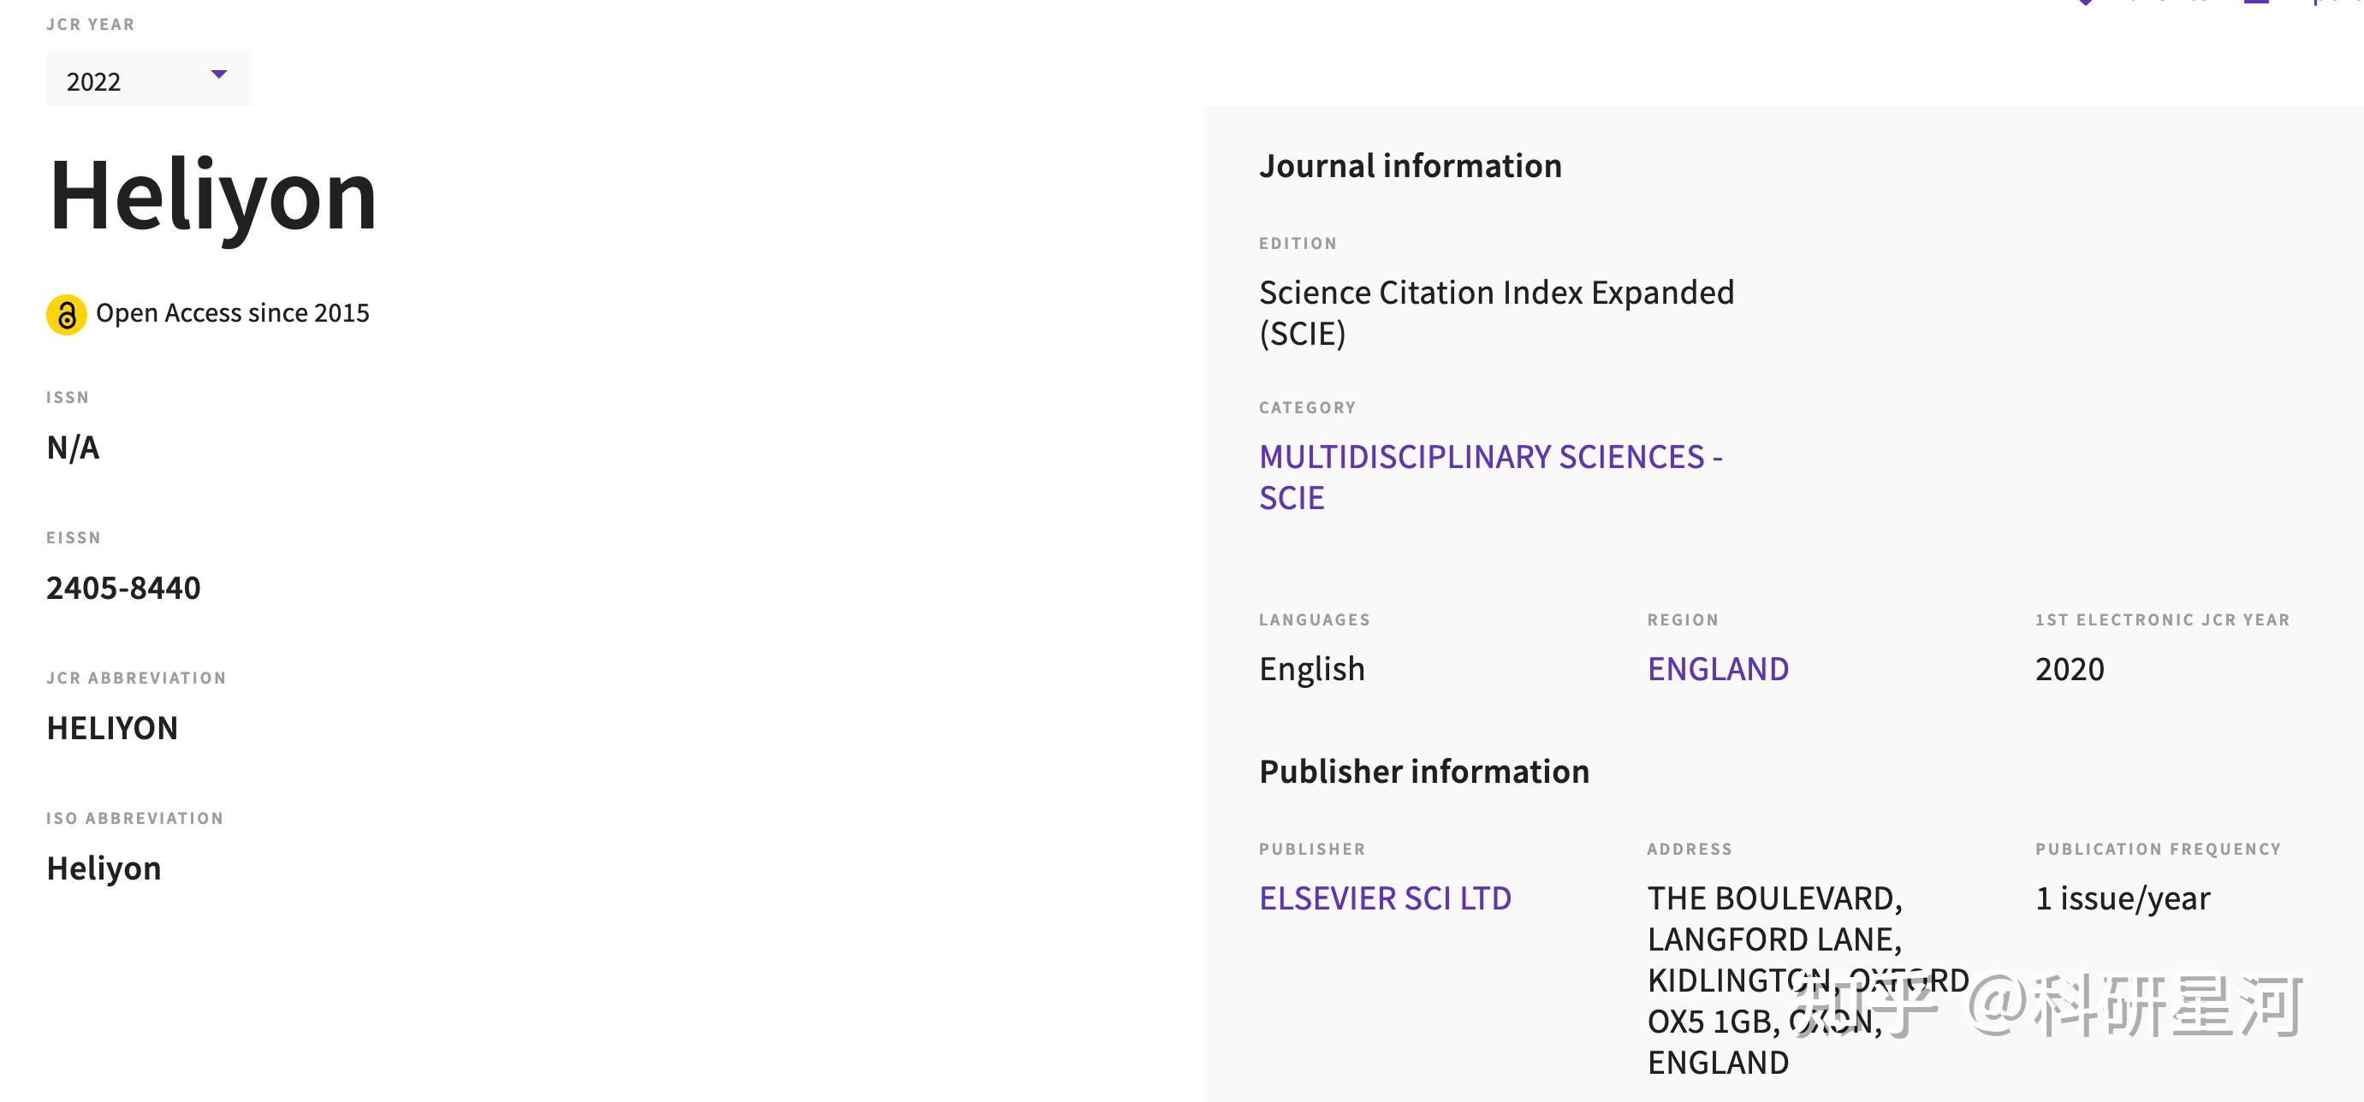
Task: Click the ISO abbreviation Heliyon
Action: 104,869
